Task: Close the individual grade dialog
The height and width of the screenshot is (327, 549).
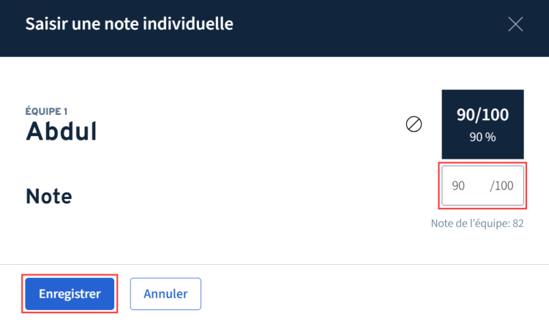Action: [x=515, y=24]
